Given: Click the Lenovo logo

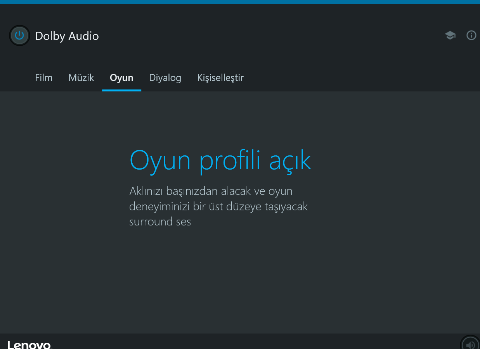Looking at the screenshot, I should tap(29, 345).
